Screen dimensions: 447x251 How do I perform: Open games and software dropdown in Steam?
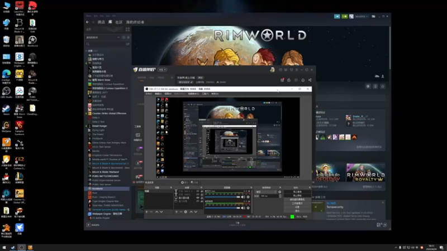(103, 37)
